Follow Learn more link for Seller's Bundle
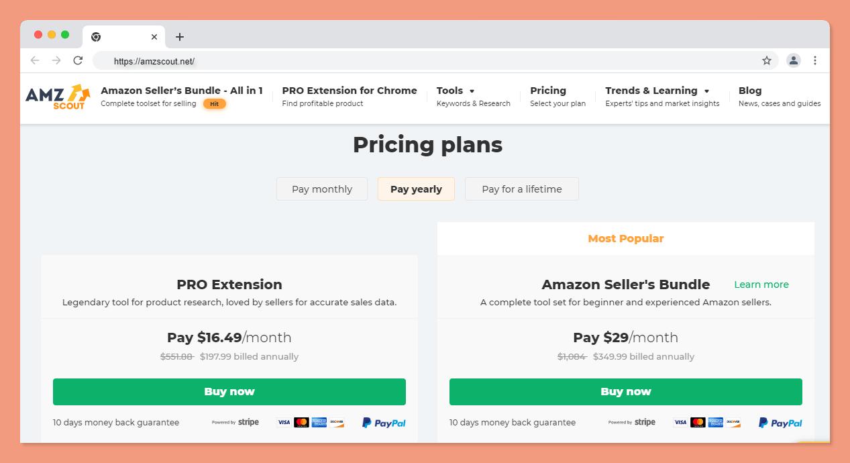Viewport: 850px width, 463px height. 761,285
